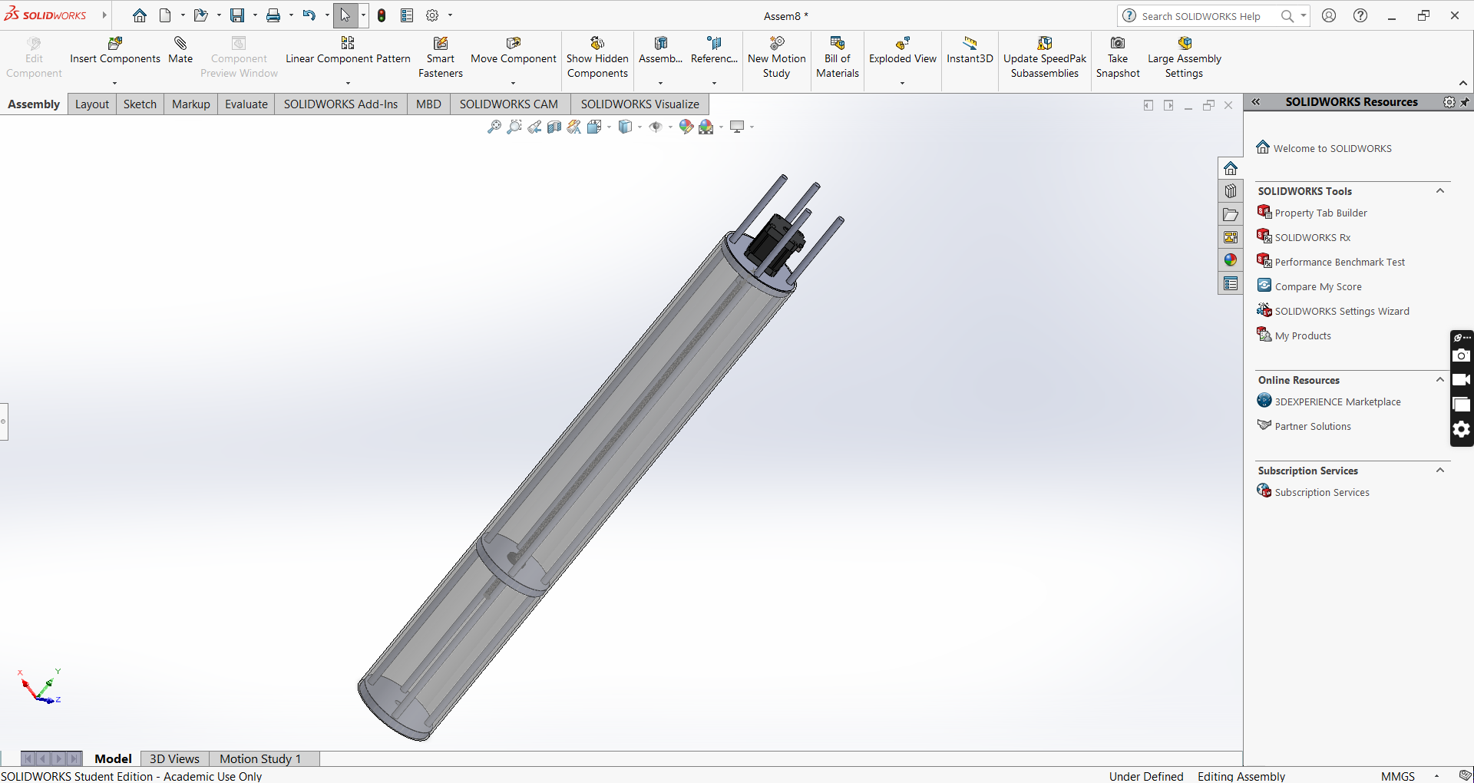The height and width of the screenshot is (783, 1474).
Task: Open the File Explorer task pane tab
Action: point(1231,214)
